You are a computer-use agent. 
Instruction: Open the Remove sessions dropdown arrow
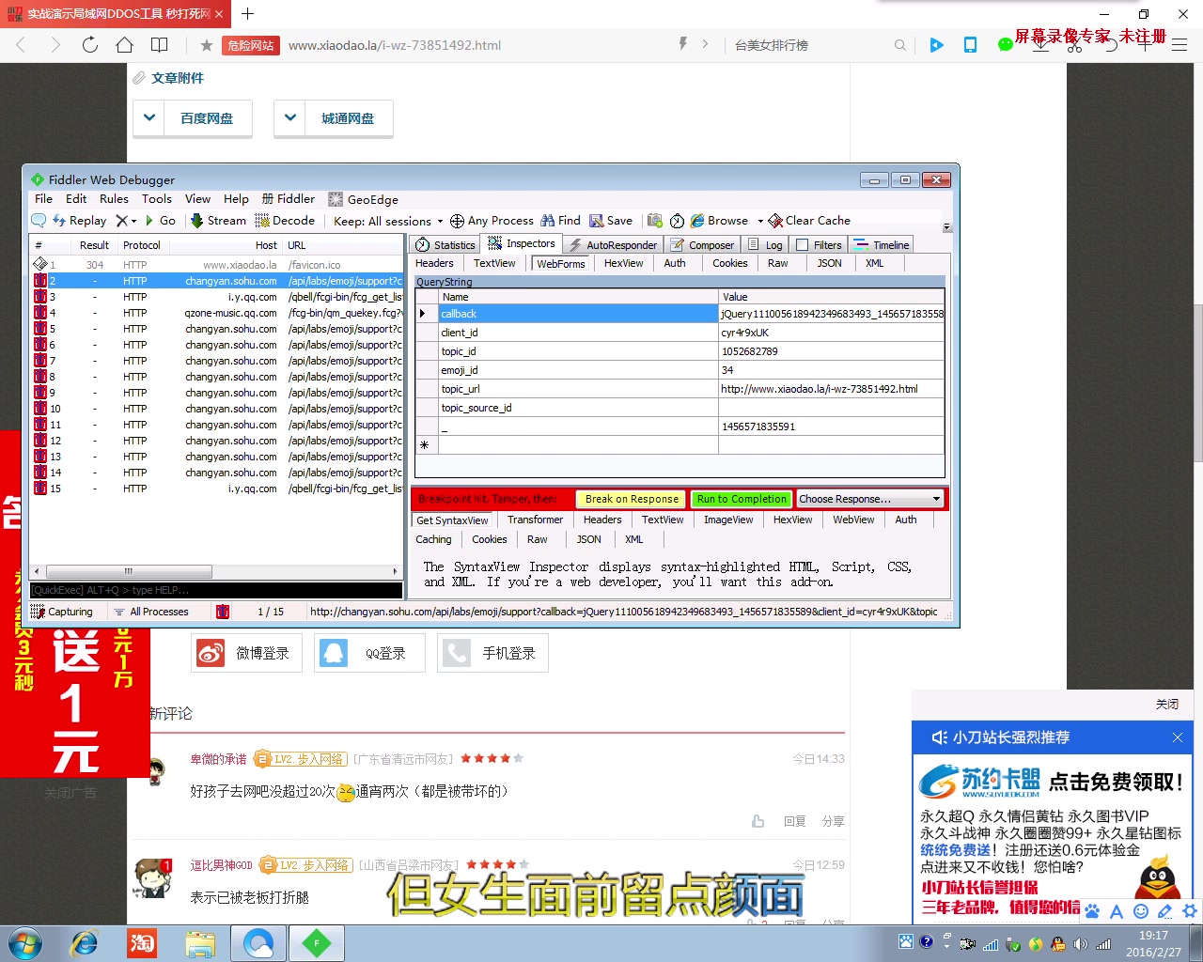tap(134, 222)
